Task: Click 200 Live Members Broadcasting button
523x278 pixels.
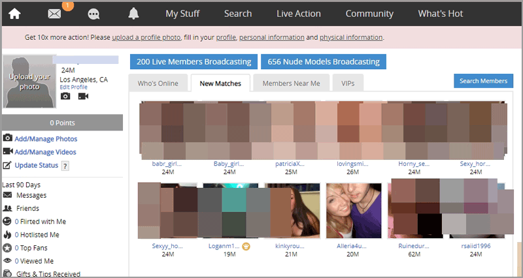Action: [x=193, y=62]
